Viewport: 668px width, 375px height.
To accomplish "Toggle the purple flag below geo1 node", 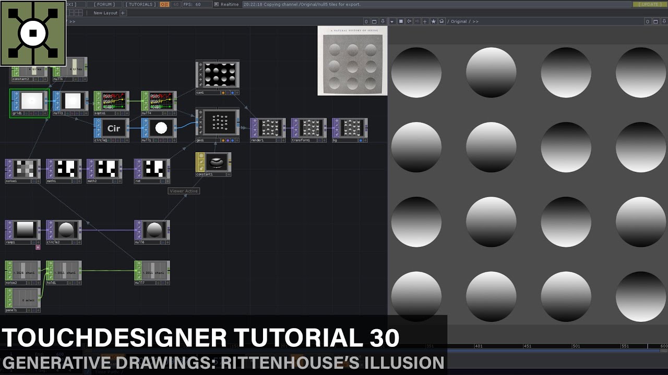I will click(228, 140).
